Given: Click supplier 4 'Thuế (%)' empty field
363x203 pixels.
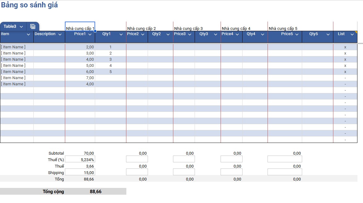Looking at the screenshot, I should [231, 159].
